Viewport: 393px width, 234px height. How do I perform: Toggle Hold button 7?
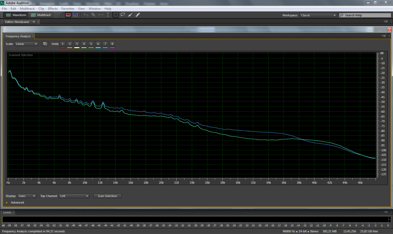coord(105,44)
